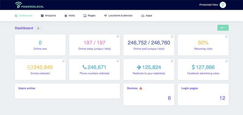
Task: Click the Pages frame icon
Action: point(85,15)
